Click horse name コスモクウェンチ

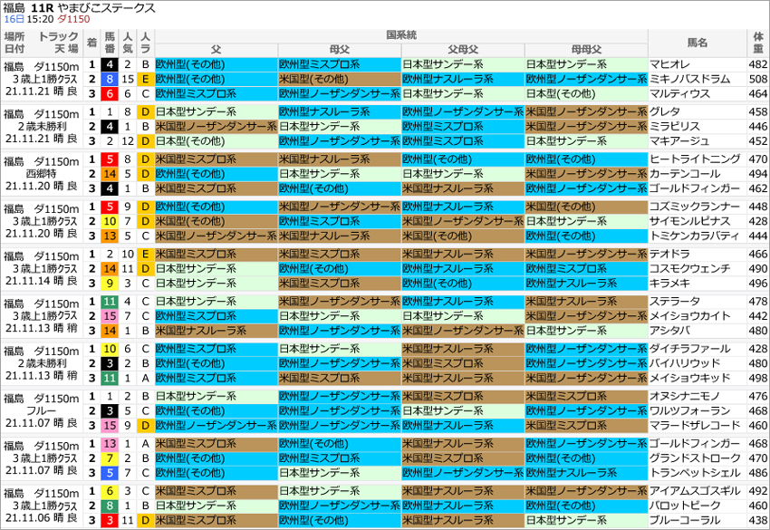click(689, 269)
